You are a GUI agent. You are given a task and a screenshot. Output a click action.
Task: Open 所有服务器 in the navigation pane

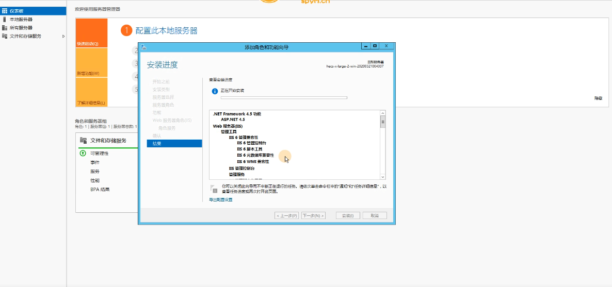33,28
